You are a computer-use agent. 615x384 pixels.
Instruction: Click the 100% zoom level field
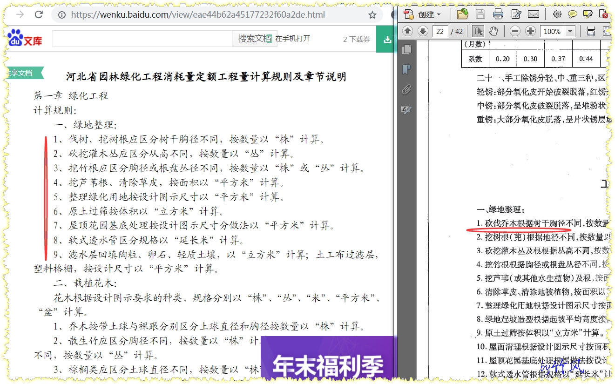pos(552,31)
